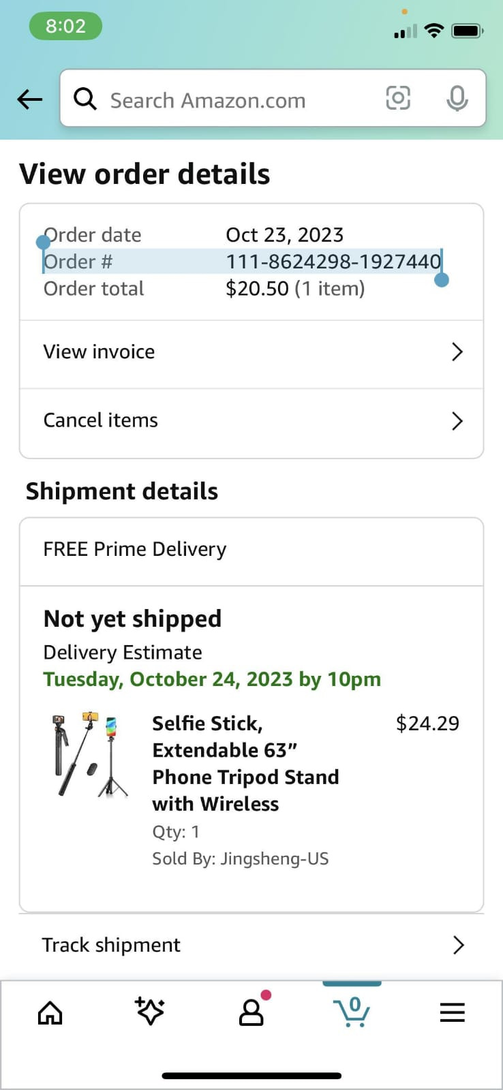This screenshot has width=503, height=1090.
Task: Tap the search magnifier icon
Action: 85,99
